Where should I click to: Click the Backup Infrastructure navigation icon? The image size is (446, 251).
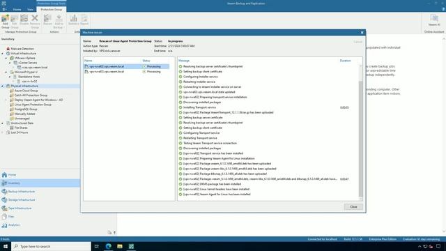point(4,192)
